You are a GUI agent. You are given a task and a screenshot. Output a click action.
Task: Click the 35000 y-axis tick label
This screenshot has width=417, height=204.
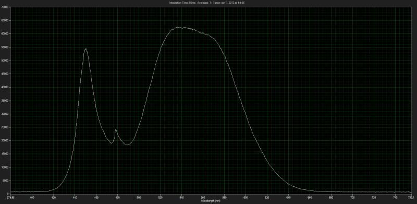[x=5, y=101]
